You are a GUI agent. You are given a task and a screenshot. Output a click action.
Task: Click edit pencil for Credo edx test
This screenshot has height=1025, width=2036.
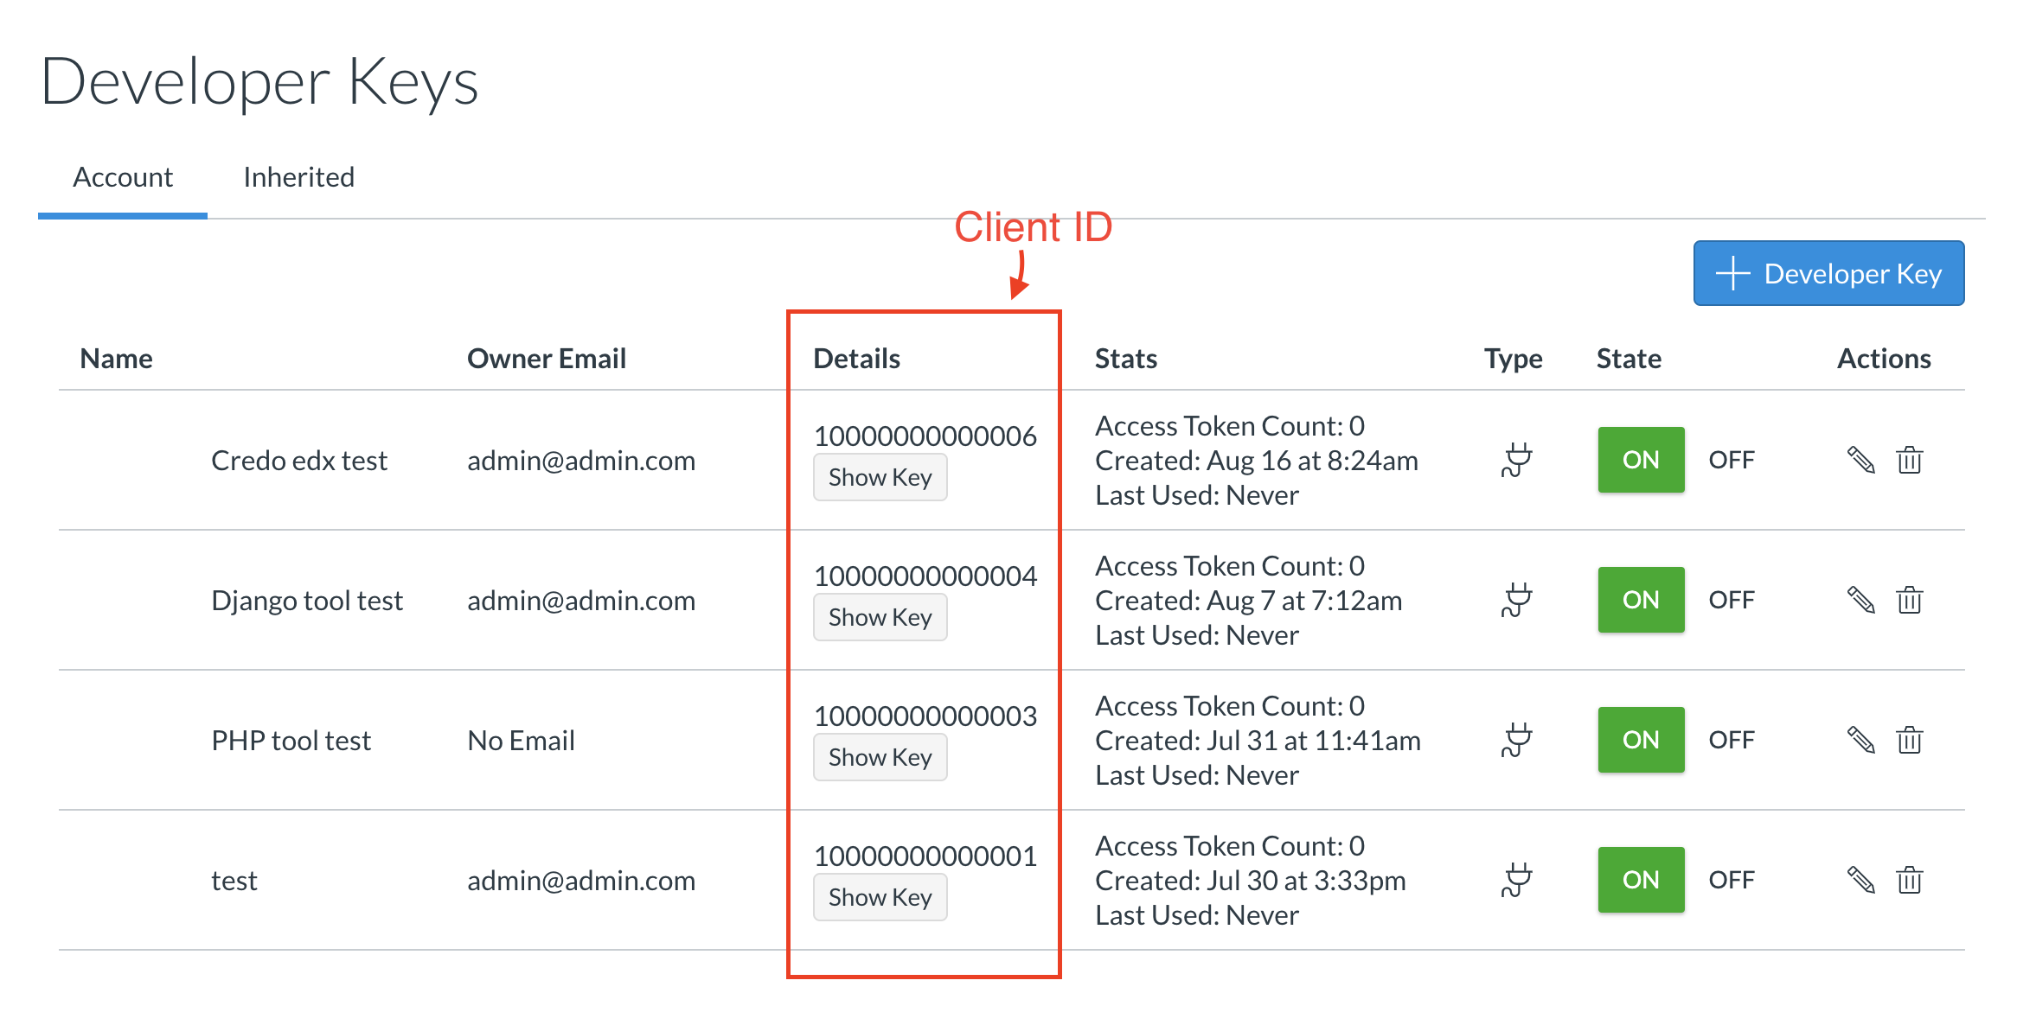point(1860,460)
